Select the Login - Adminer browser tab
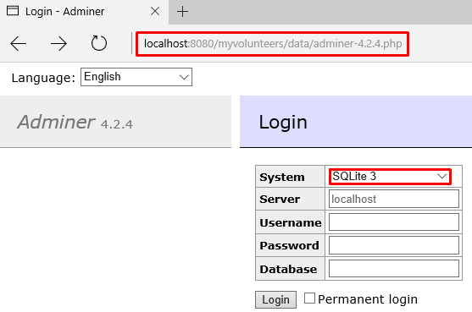 (84, 12)
